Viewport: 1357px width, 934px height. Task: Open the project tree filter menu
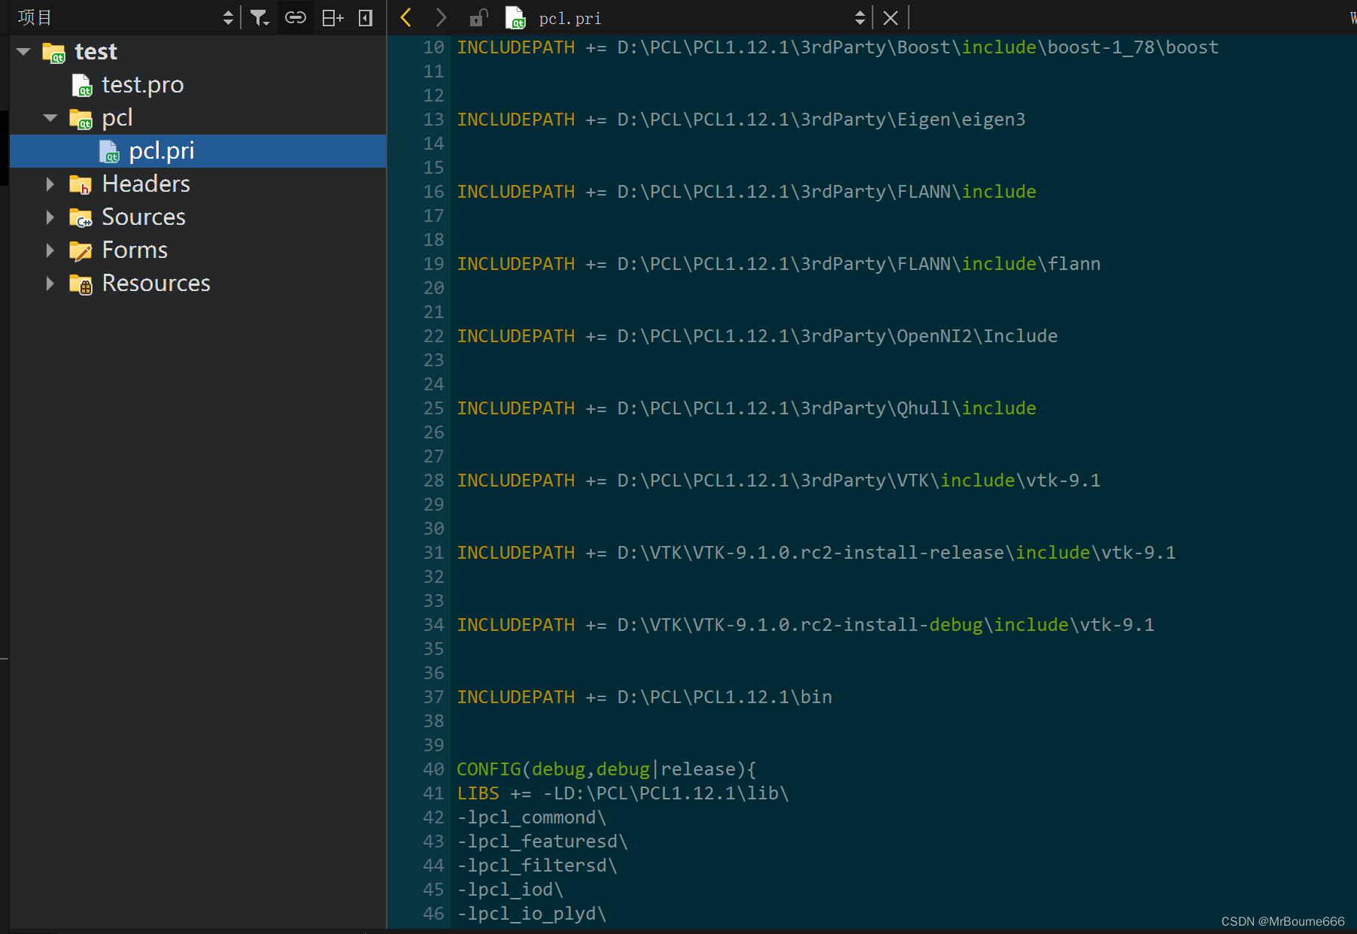(x=259, y=17)
